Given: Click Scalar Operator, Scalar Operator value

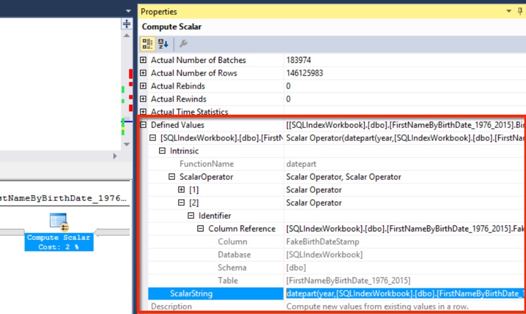Looking at the screenshot, I should tap(343, 176).
